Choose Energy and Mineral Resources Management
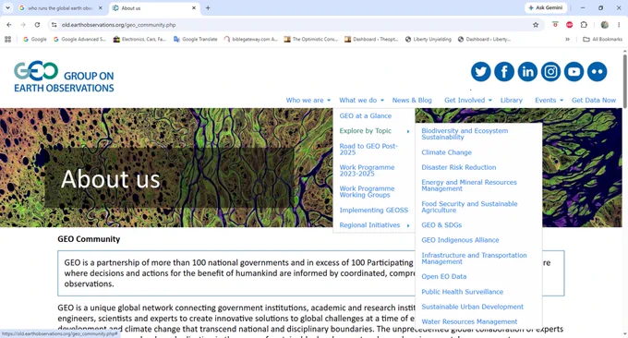628x338 pixels. coord(469,186)
